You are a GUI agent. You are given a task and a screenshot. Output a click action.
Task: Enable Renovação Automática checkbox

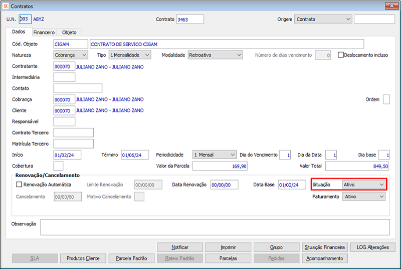click(x=19, y=184)
